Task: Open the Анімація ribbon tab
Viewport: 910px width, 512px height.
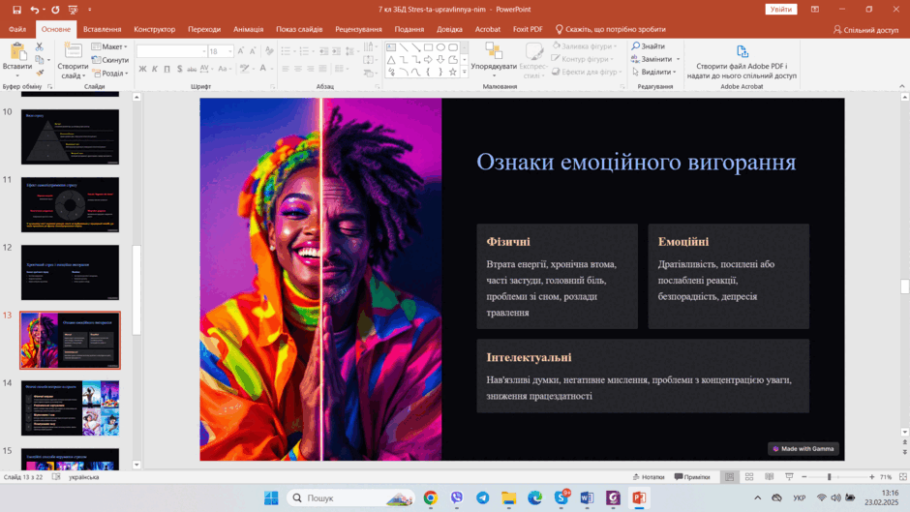Action: tap(249, 29)
